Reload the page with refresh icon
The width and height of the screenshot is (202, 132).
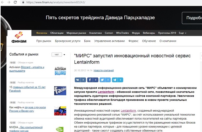[x=15, y=2]
